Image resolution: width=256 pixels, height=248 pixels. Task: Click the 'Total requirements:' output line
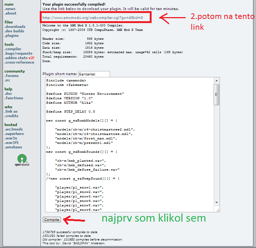point(73,57)
